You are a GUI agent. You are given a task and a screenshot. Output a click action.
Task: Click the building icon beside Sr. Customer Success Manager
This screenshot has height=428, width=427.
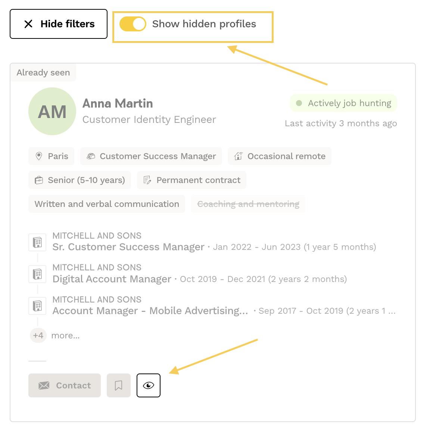(37, 242)
